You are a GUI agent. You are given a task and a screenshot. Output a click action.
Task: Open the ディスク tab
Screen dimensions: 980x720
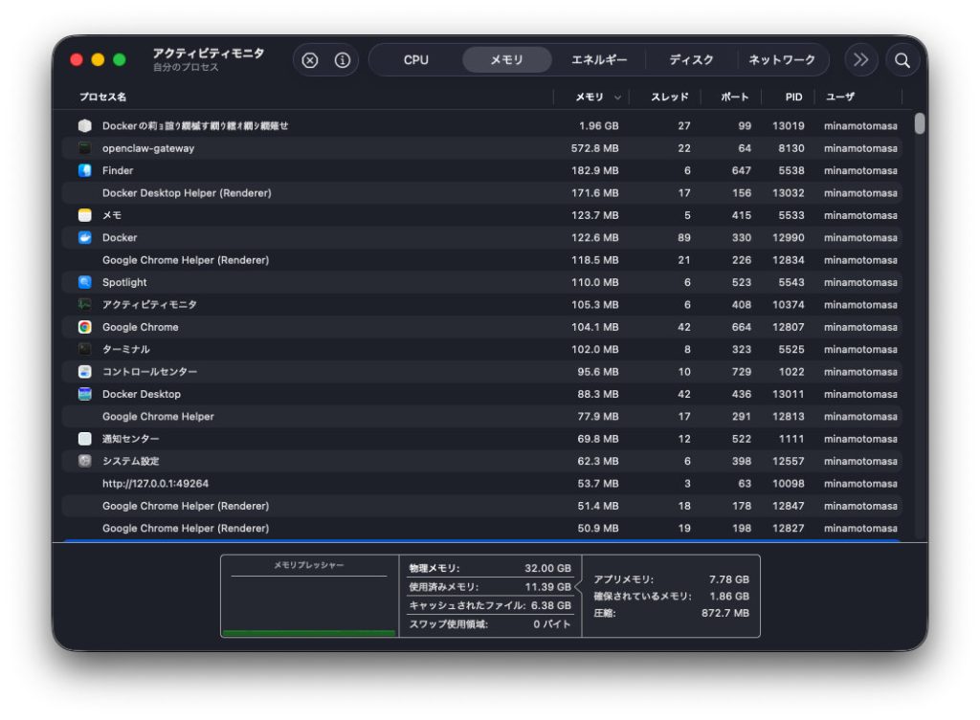691,60
